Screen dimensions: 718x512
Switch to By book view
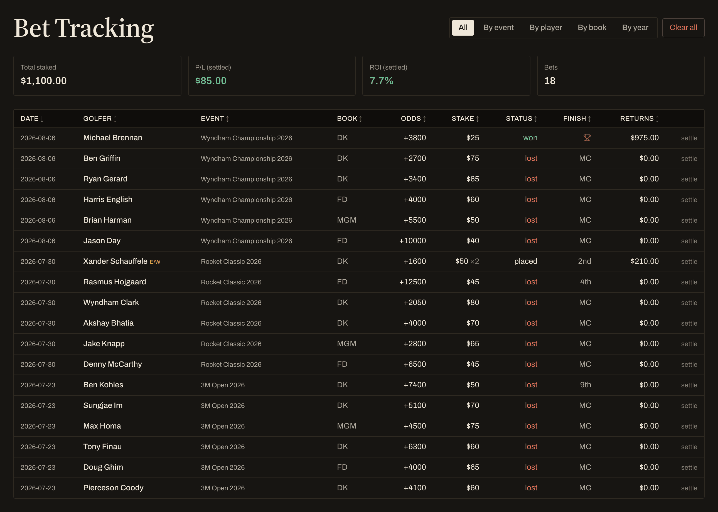pyautogui.click(x=592, y=28)
